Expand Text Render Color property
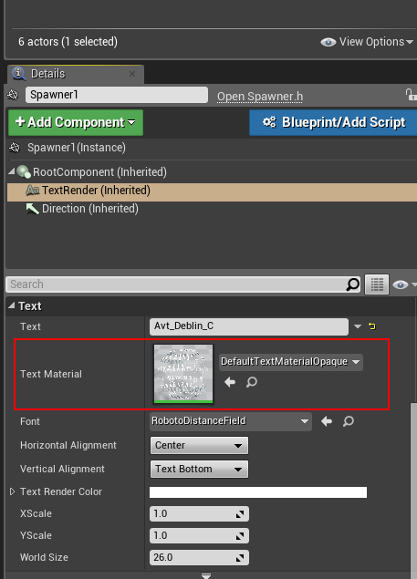Screen dimensions: 417x579 pos(12,491)
